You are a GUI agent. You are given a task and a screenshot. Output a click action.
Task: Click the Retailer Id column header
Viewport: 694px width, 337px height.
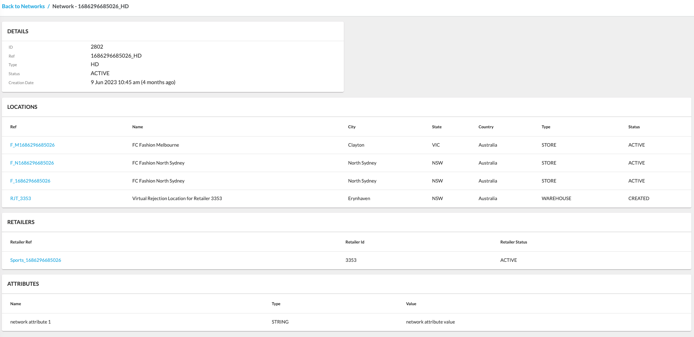click(355, 242)
